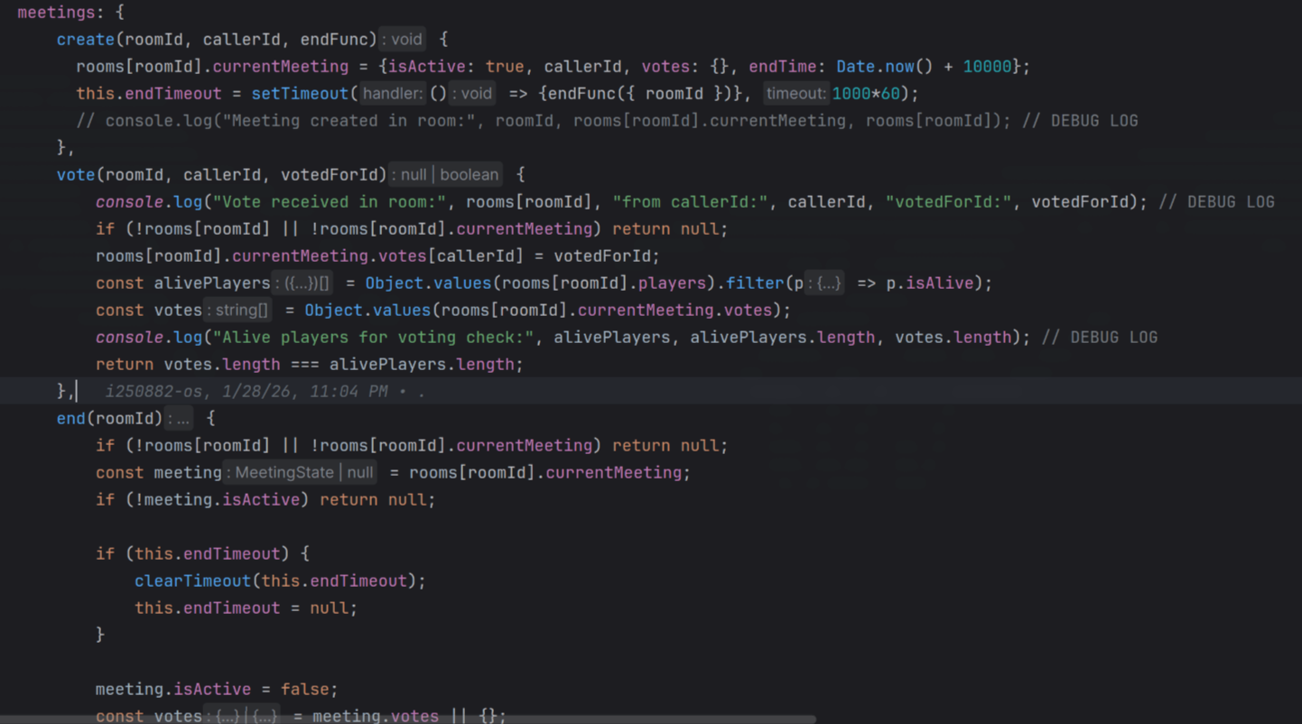Click the number 10000 in endTime

tap(987, 67)
